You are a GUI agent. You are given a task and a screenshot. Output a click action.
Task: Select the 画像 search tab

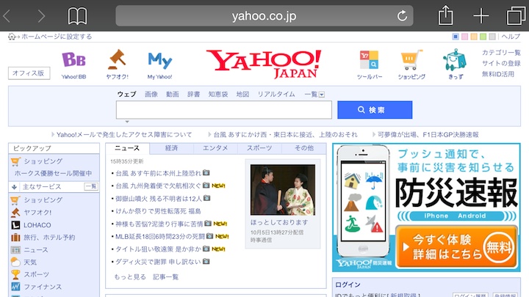tap(151, 95)
